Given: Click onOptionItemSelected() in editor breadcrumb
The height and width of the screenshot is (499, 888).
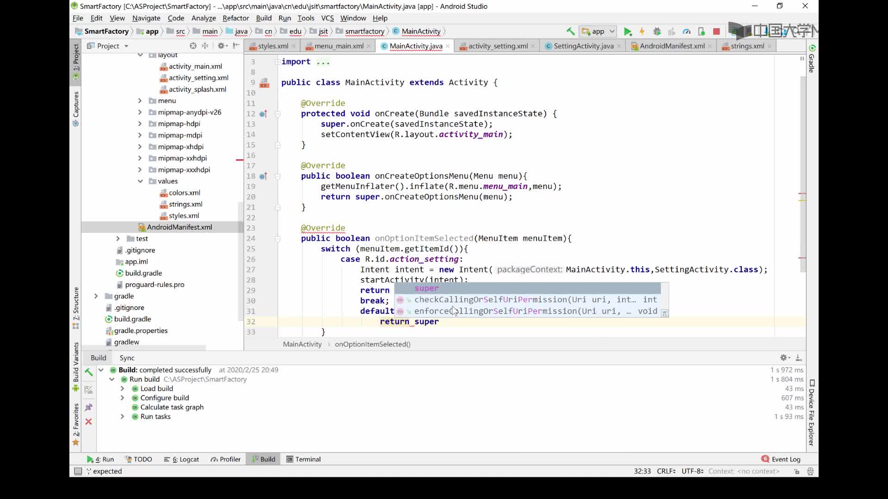Looking at the screenshot, I should tap(372, 344).
